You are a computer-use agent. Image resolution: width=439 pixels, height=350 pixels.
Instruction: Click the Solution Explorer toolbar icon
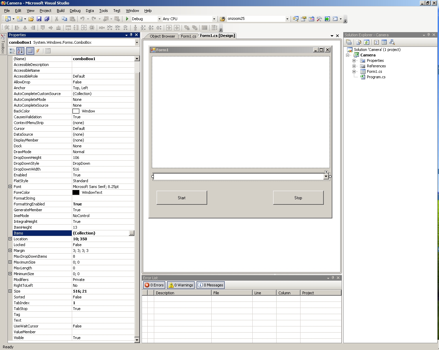click(x=296, y=19)
